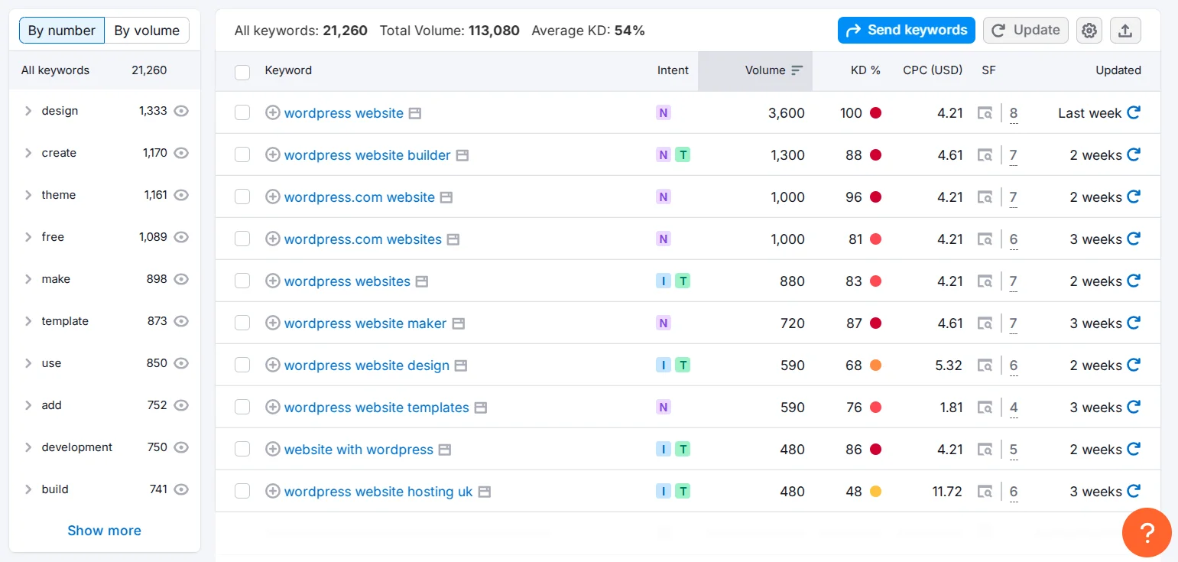
Task: Add 'wordpress website maker' with plus icon
Action: point(273,323)
